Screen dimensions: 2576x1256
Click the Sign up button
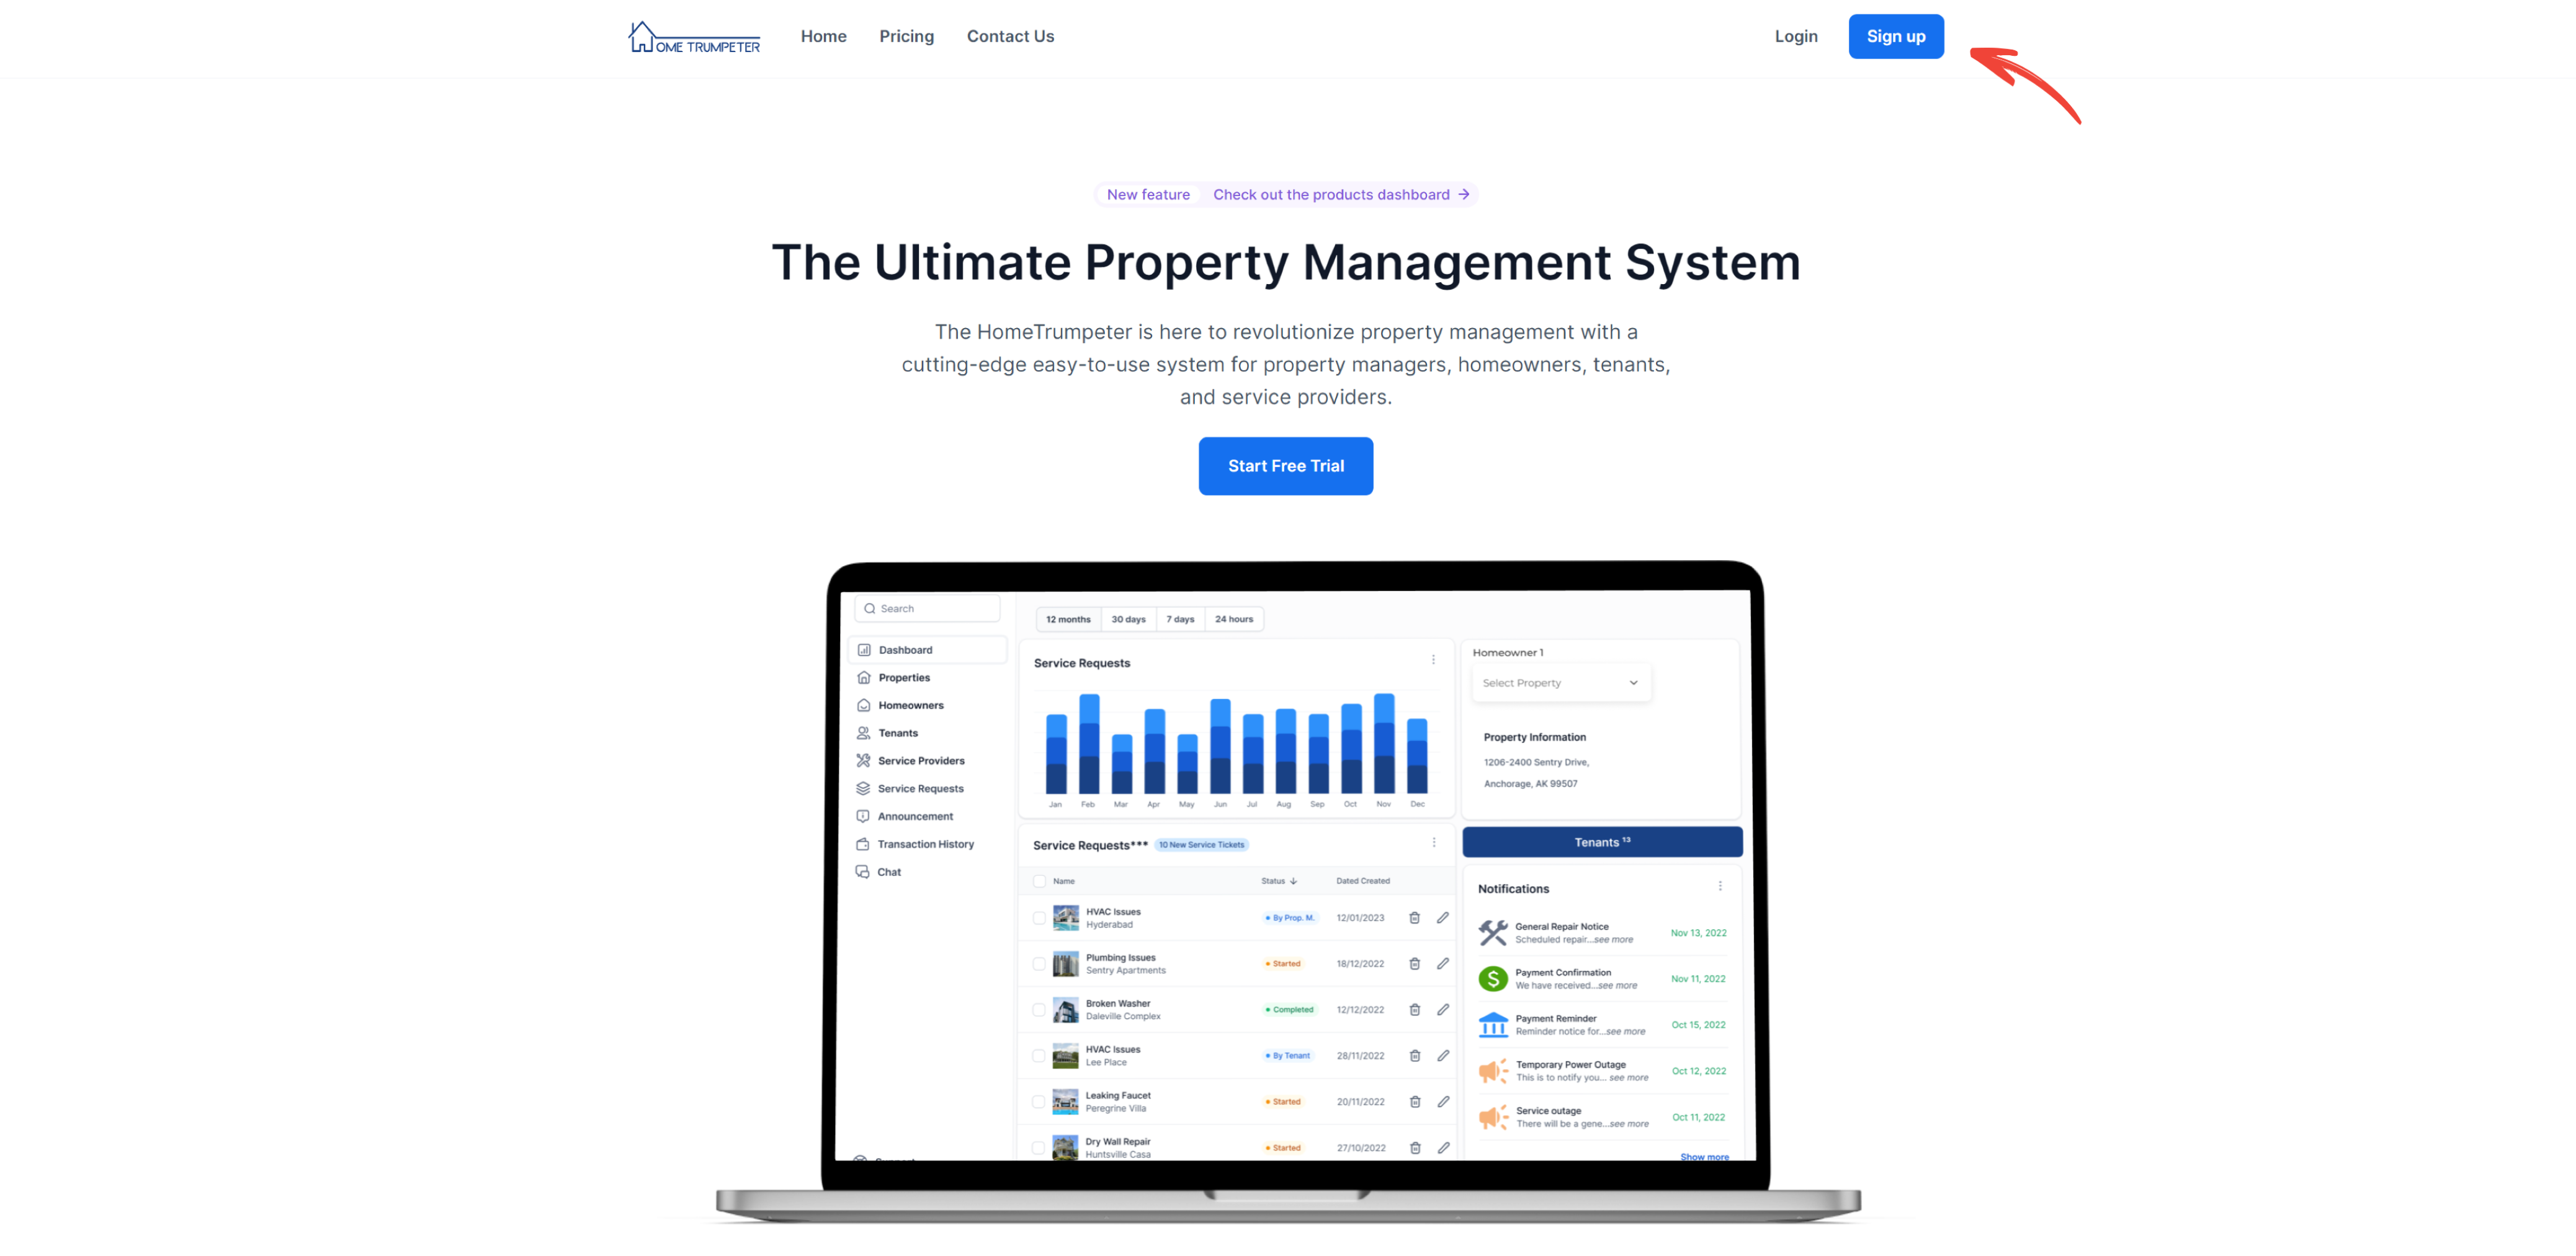click(x=1896, y=36)
